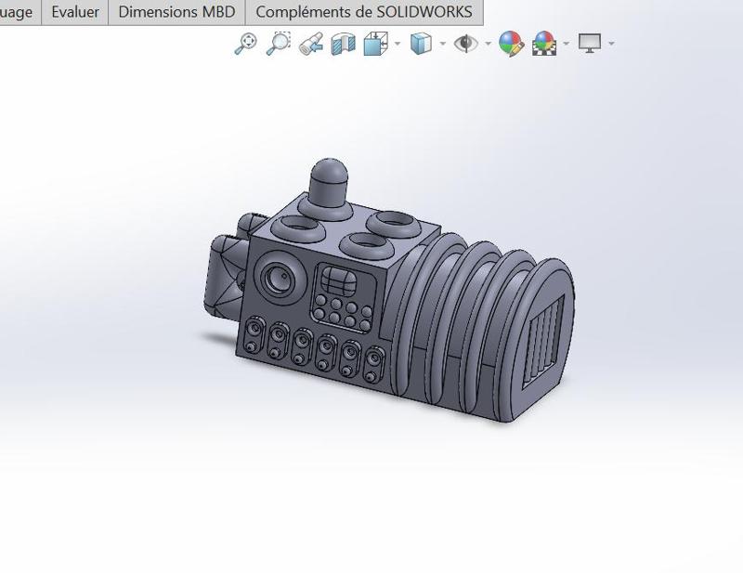Click Edit Appearance color ball icon

tap(512, 44)
